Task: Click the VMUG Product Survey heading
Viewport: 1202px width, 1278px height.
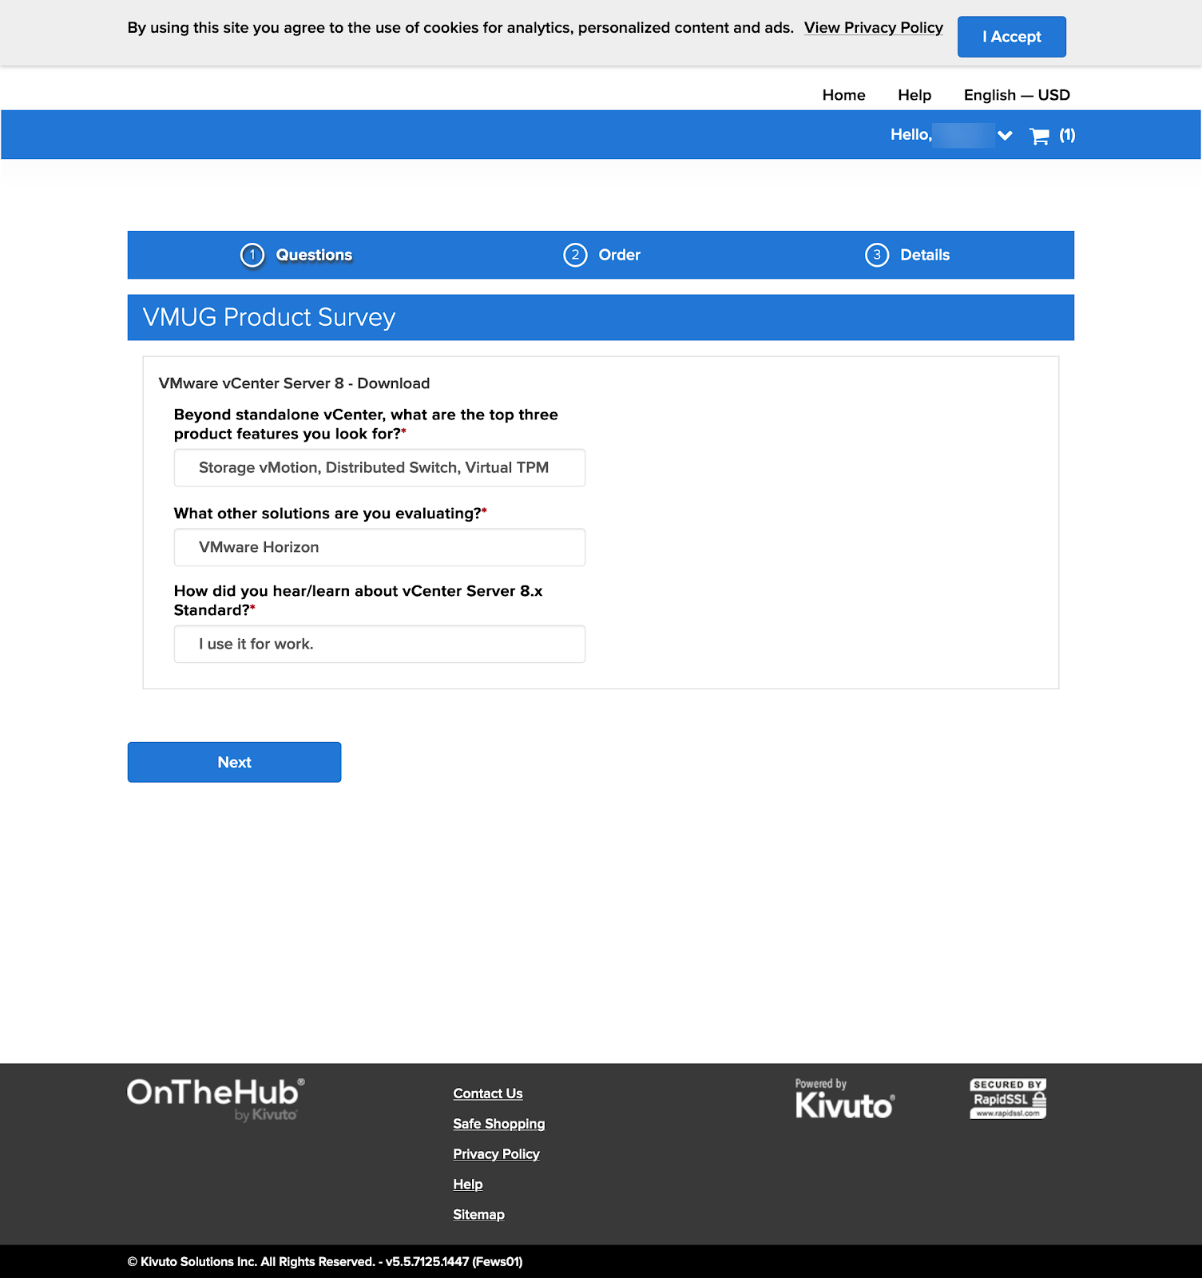Action: click(269, 317)
